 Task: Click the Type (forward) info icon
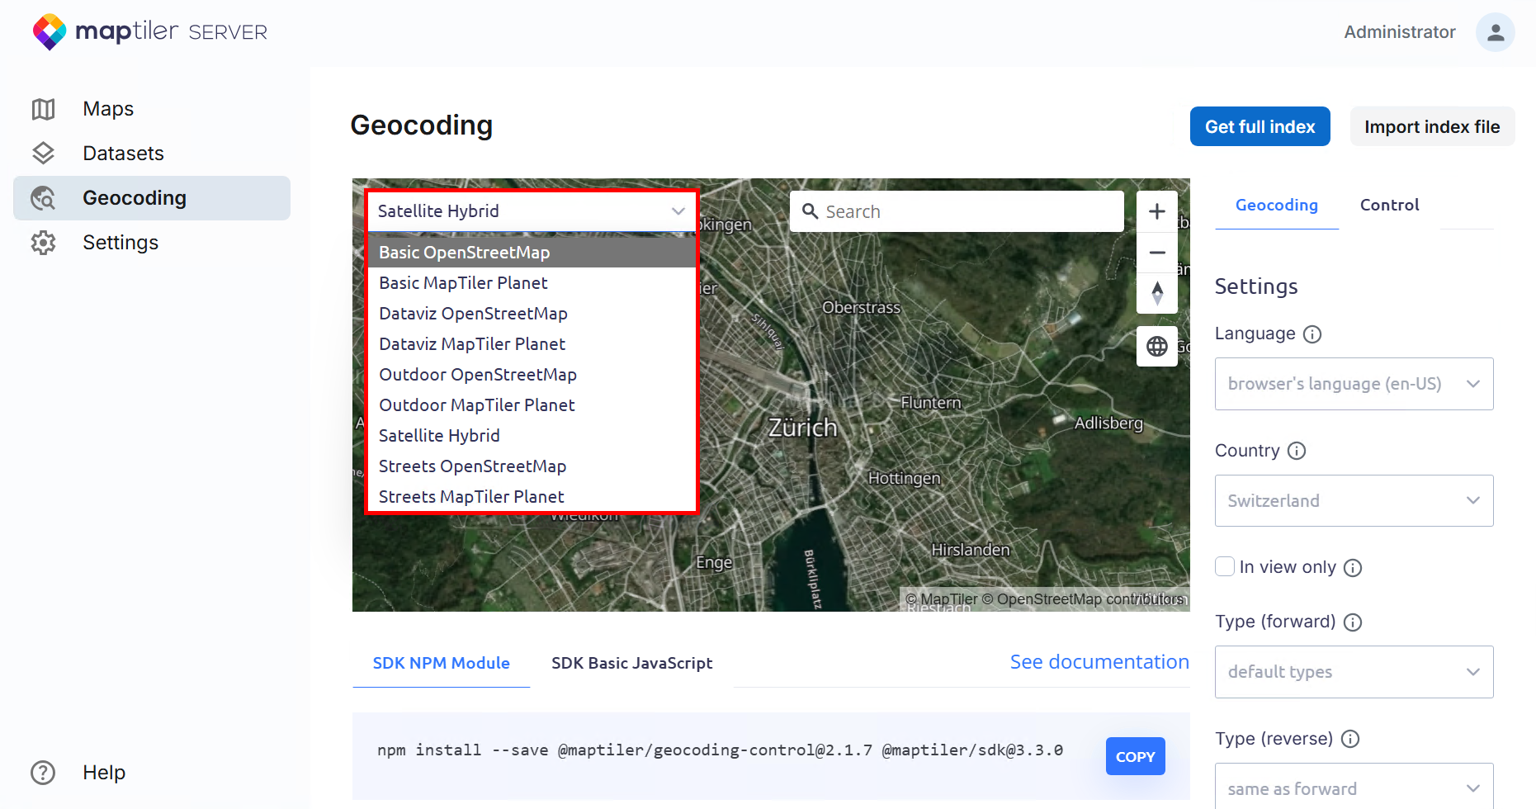point(1352,622)
